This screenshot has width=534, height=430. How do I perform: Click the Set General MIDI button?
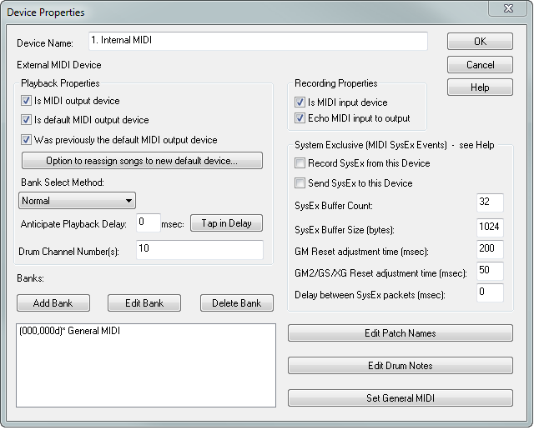[x=400, y=398]
